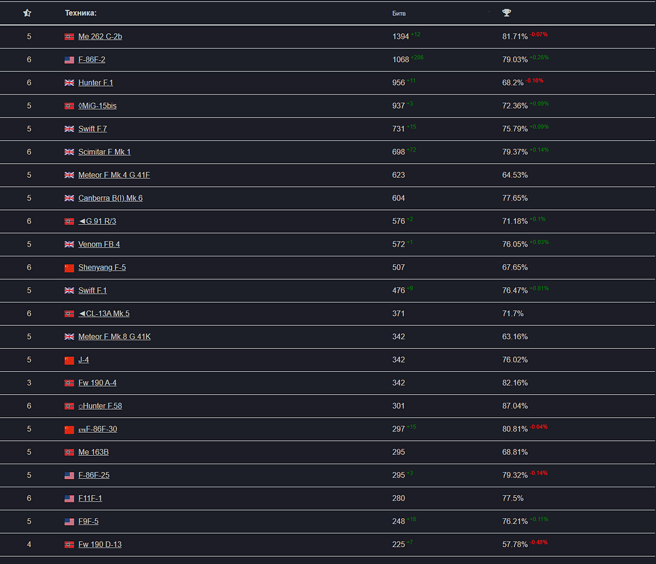The width and height of the screenshot is (656, 564).
Task: Open the Me 262 C-2b vehicle link
Action: tap(100, 36)
